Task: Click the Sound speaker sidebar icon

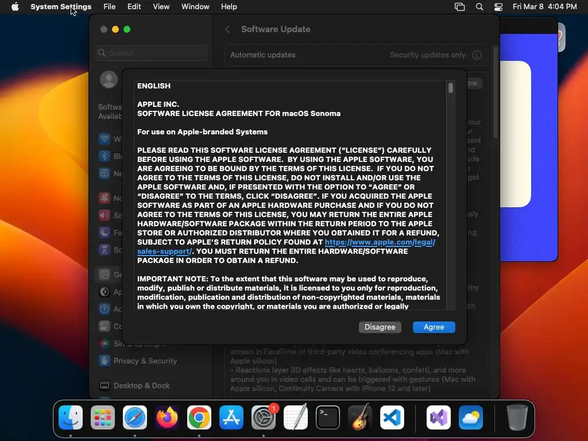Action: point(105,215)
